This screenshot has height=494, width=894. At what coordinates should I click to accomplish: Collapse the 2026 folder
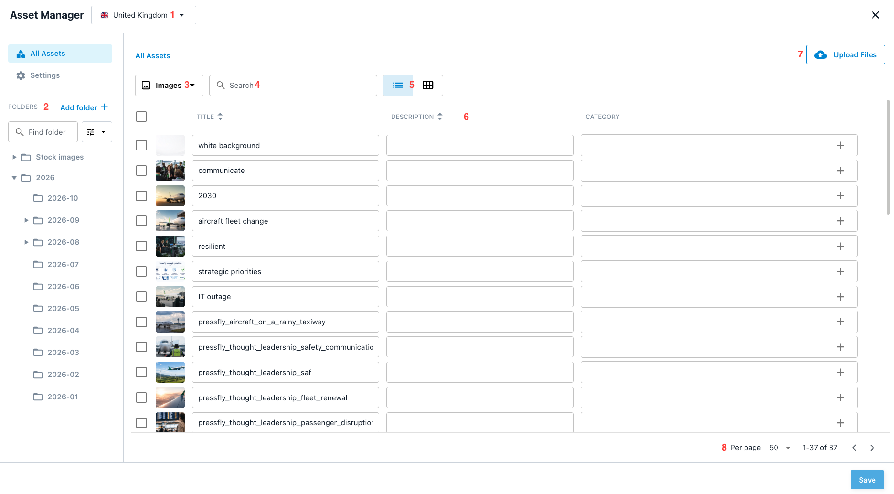[14, 178]
